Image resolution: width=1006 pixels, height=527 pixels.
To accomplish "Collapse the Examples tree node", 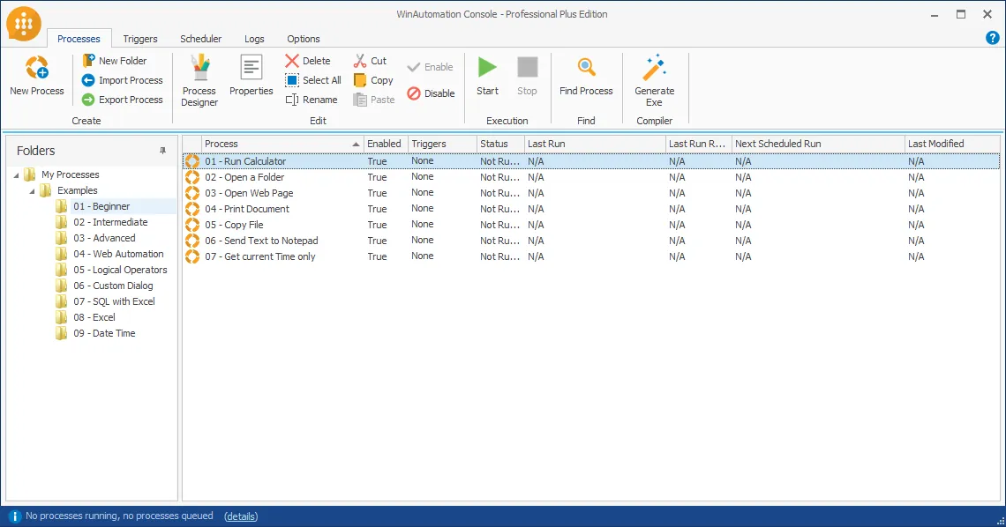I will tap(32, 191).
